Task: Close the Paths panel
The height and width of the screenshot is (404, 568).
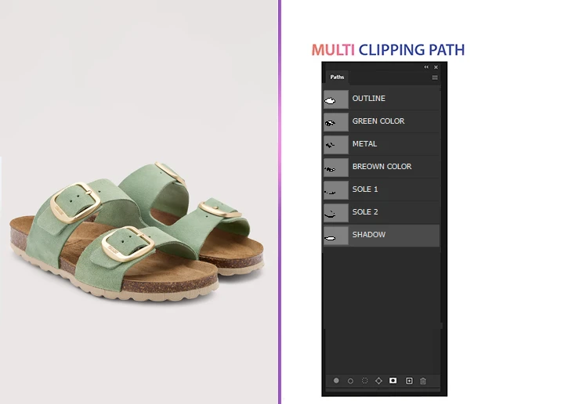Action: pos(436,67)
